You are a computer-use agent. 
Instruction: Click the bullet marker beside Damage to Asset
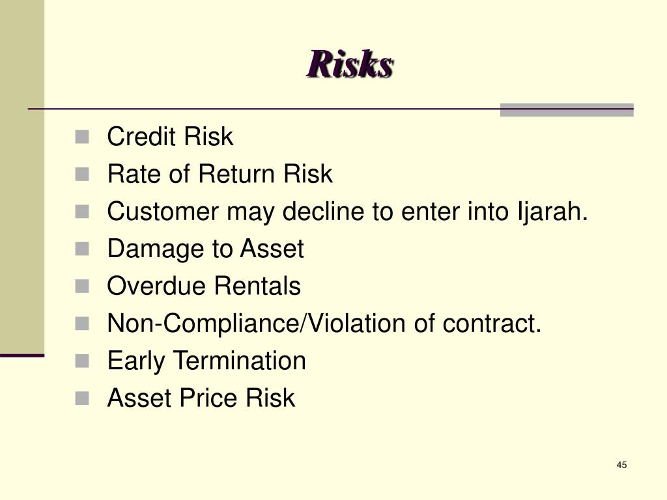pos(82,249)
